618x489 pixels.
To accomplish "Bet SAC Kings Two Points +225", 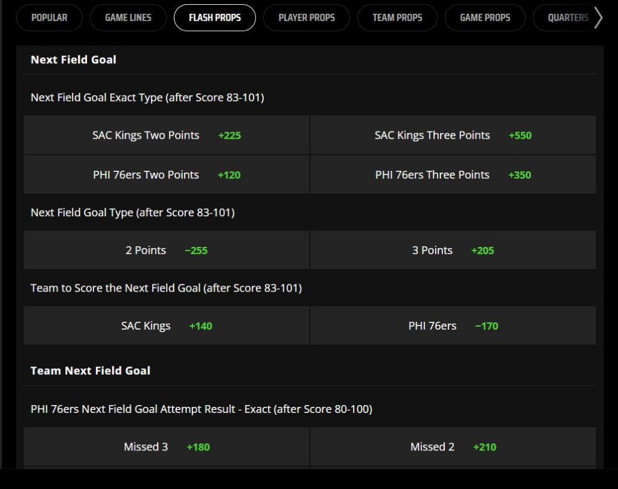I will click(167, 135).
